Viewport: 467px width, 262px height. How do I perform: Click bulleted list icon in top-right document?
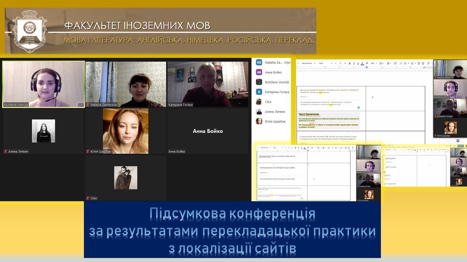[x=406, y=63]
